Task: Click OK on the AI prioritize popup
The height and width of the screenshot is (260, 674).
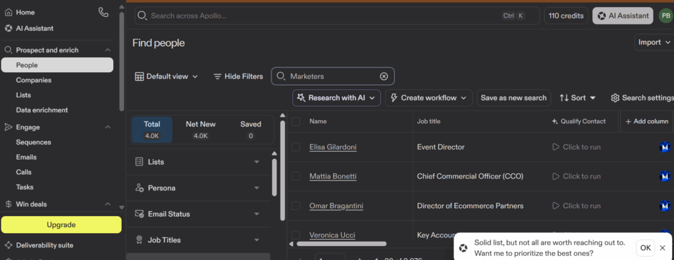Action: [645, 248]
